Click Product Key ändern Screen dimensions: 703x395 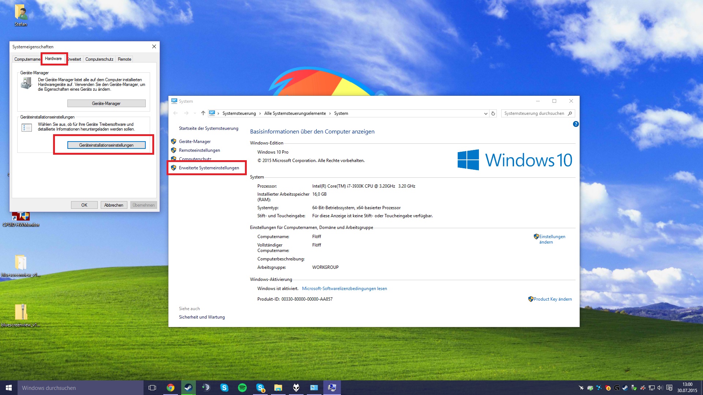[x=553, y=299]
